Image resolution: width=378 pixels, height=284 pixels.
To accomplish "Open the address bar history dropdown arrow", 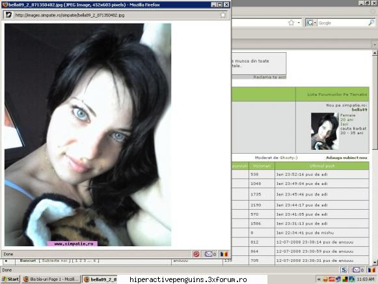I will point(299,23).
